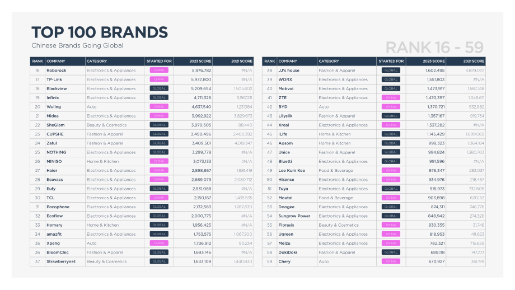Screen dimensions: 515x290
Task: Click the CHINA badge in BYD row
Action: click(x=391, y=107)
